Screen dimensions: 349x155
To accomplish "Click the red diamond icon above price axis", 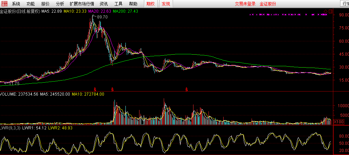I will tap(325, 11).
